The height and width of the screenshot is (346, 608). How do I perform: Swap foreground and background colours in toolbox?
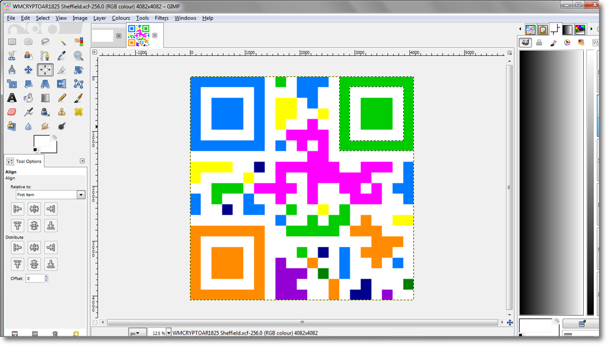pyautogui.click(x=55, y=137)
